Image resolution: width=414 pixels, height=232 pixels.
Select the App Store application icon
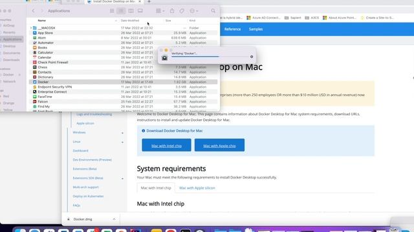(34, 33)
